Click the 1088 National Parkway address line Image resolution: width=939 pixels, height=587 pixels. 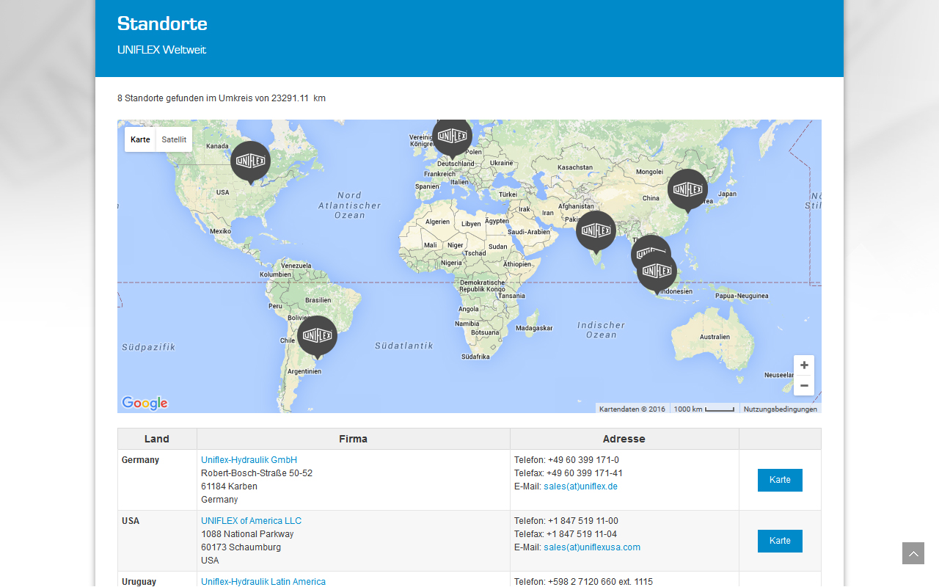[247, 534]
